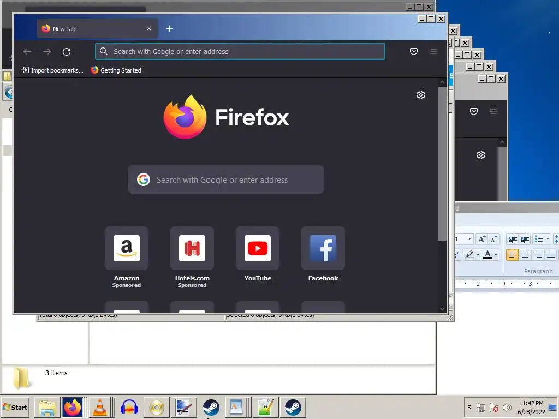The height and width of the screenshot is (419, 559).
Task: Focus the address bar search field
Action: coord(240,51)
